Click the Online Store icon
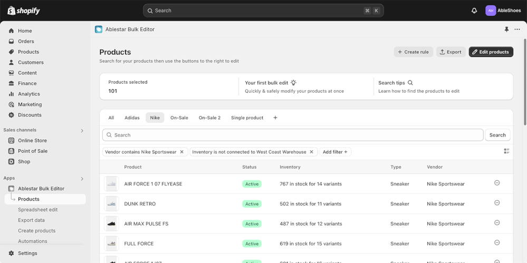Viewport: 527px width, 263px height. pyautogui.click(x=12, y=140)
